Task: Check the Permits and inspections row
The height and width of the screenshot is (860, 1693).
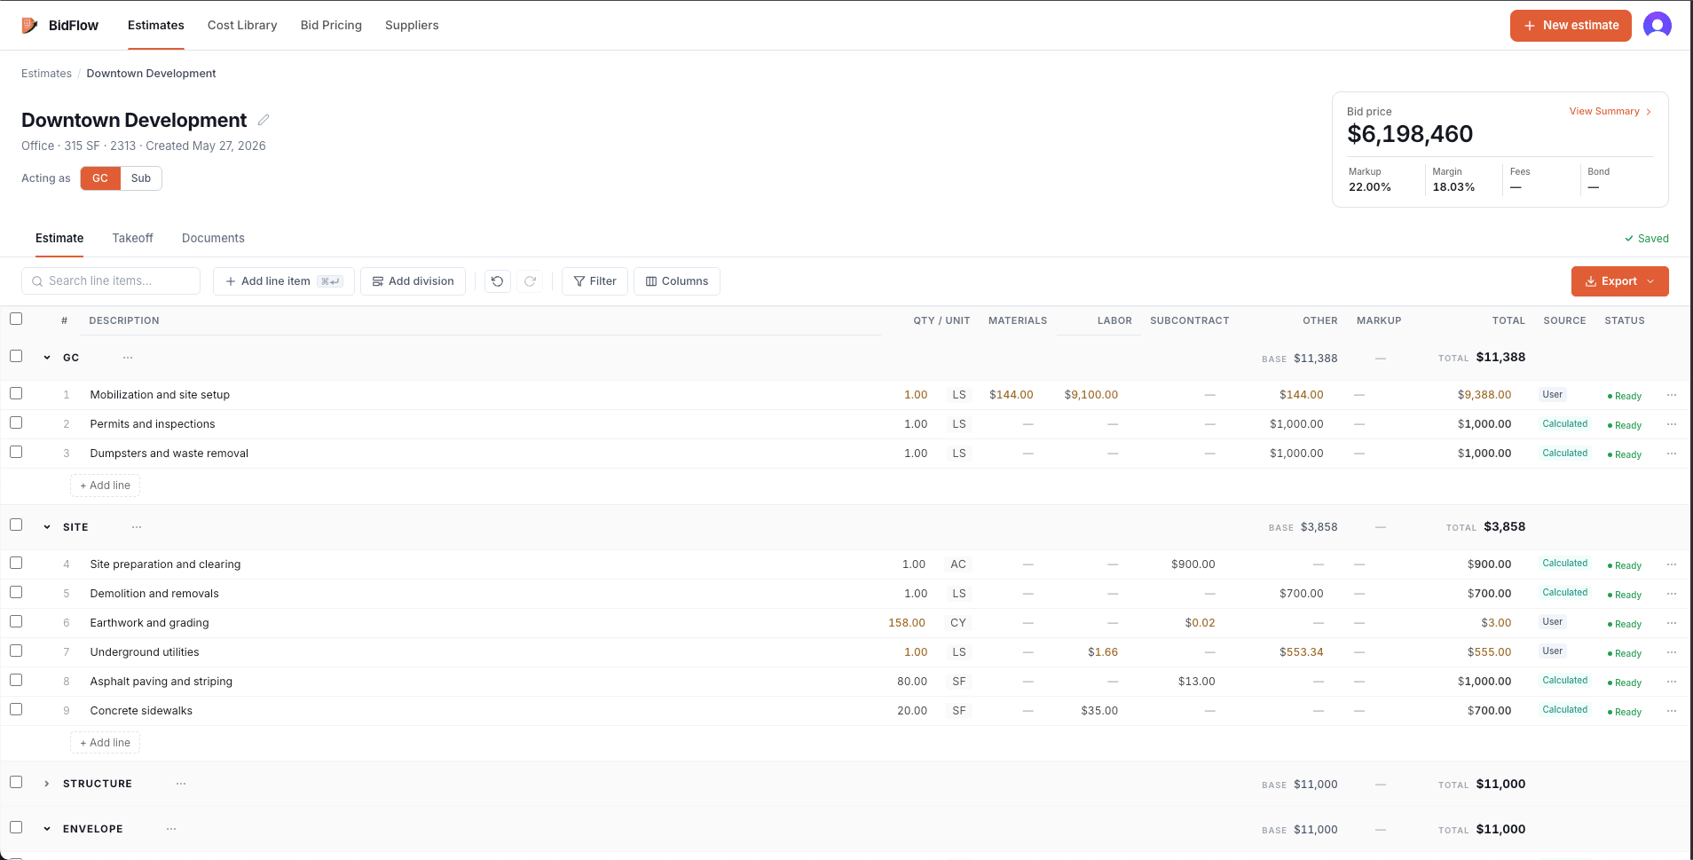Action: [16, 422]
